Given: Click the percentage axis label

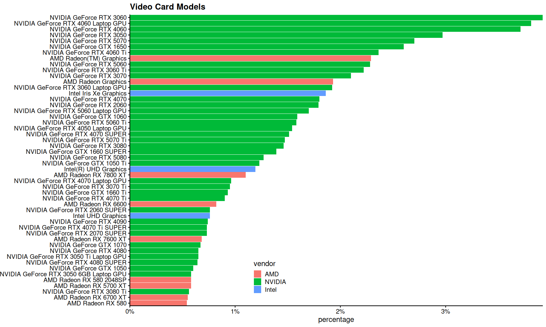Looking at the screenshot, I should coord(336,319).
